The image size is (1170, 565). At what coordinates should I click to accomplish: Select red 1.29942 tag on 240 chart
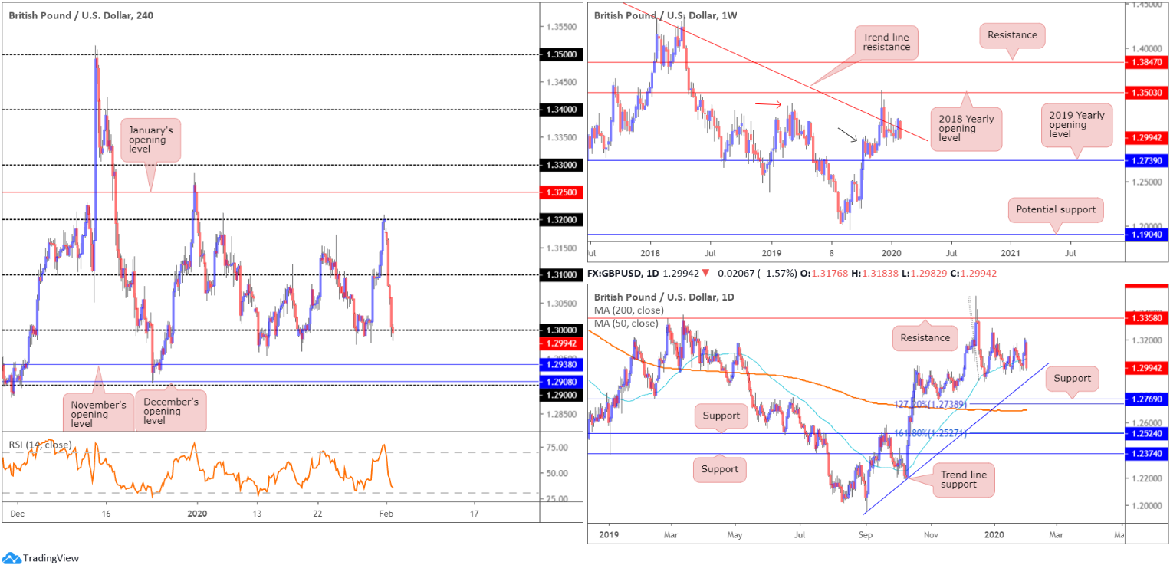563,343
